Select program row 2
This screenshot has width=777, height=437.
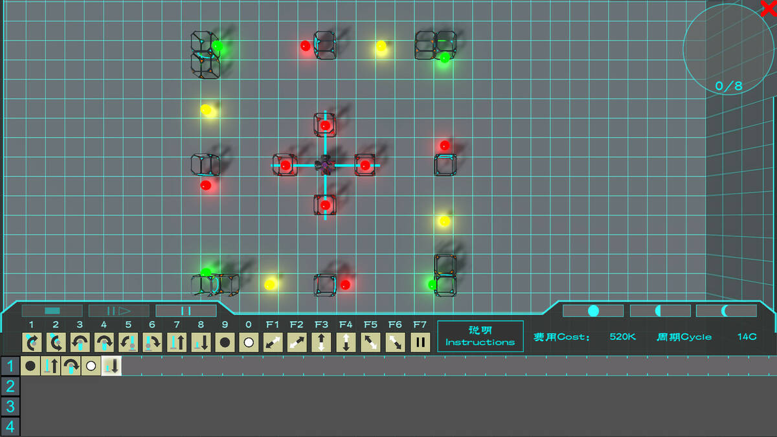10,387
